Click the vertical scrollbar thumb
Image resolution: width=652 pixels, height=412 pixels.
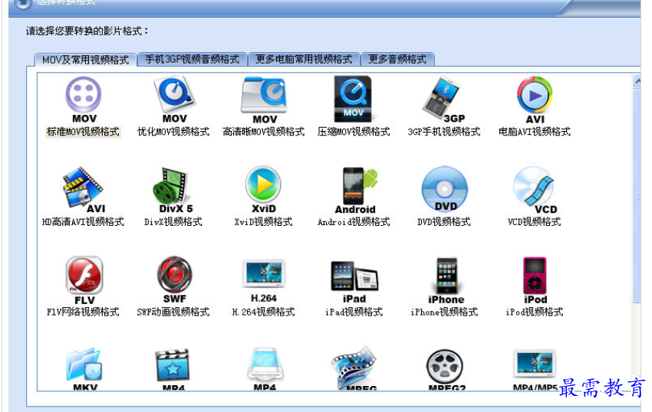point(637,195)
